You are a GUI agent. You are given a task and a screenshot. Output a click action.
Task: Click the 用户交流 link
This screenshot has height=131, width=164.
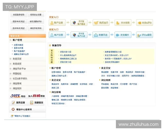(133, 84)
